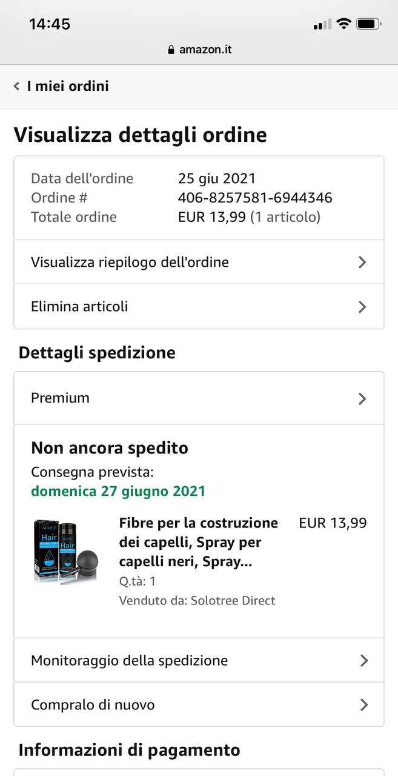Open the Fibre per la costruzione product title

[199, 543]
